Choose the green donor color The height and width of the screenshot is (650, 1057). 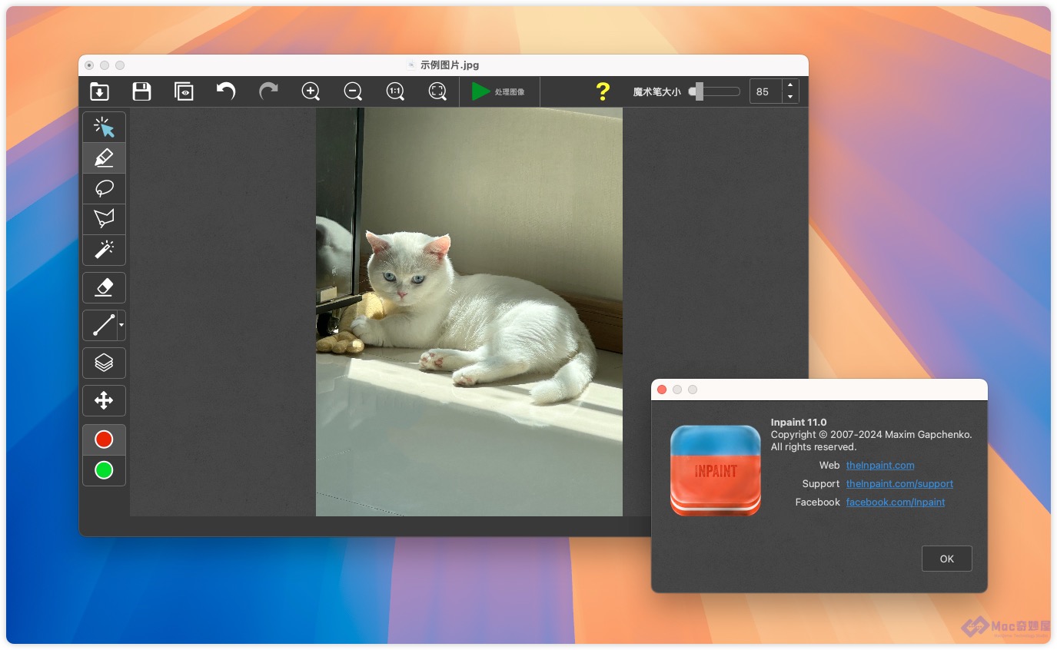[104, 470]
